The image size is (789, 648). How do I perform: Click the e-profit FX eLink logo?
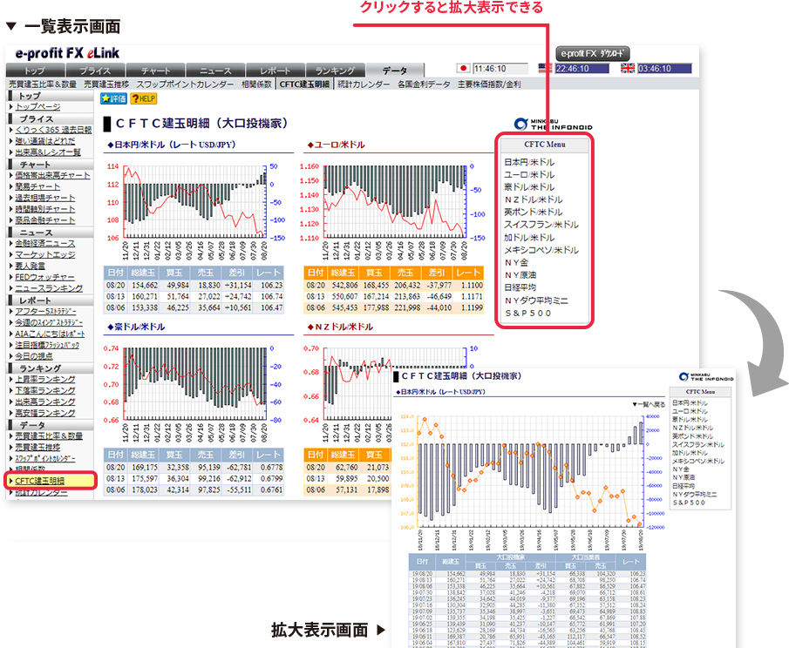click(67, 53)
